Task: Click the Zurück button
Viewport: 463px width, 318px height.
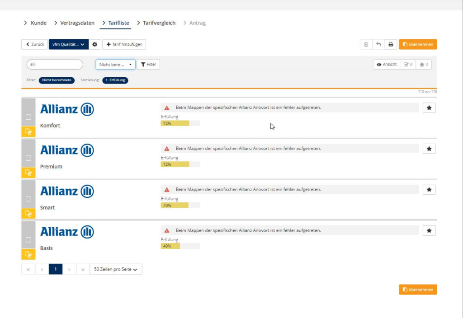Action: [34, 44]
